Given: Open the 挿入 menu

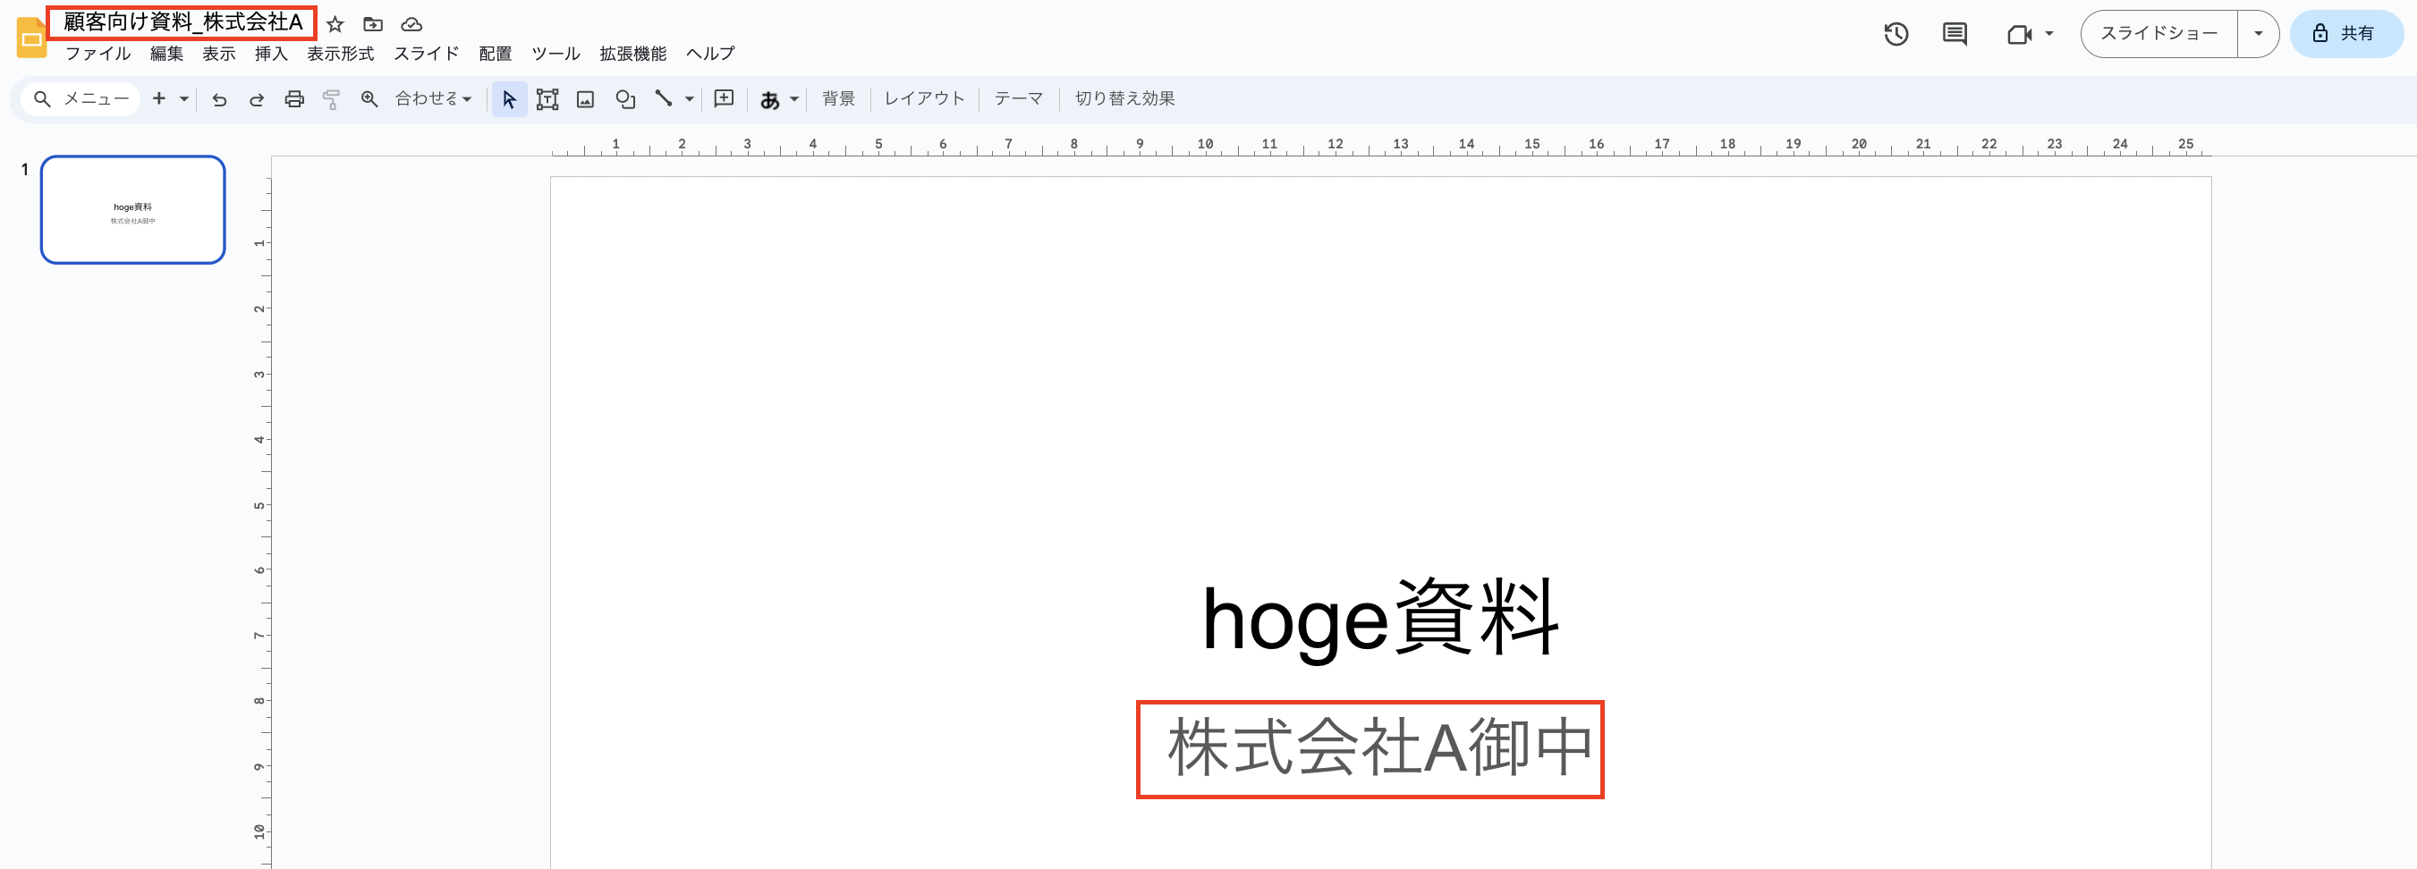Looking at the screenshot, I should tap(271, 54).
